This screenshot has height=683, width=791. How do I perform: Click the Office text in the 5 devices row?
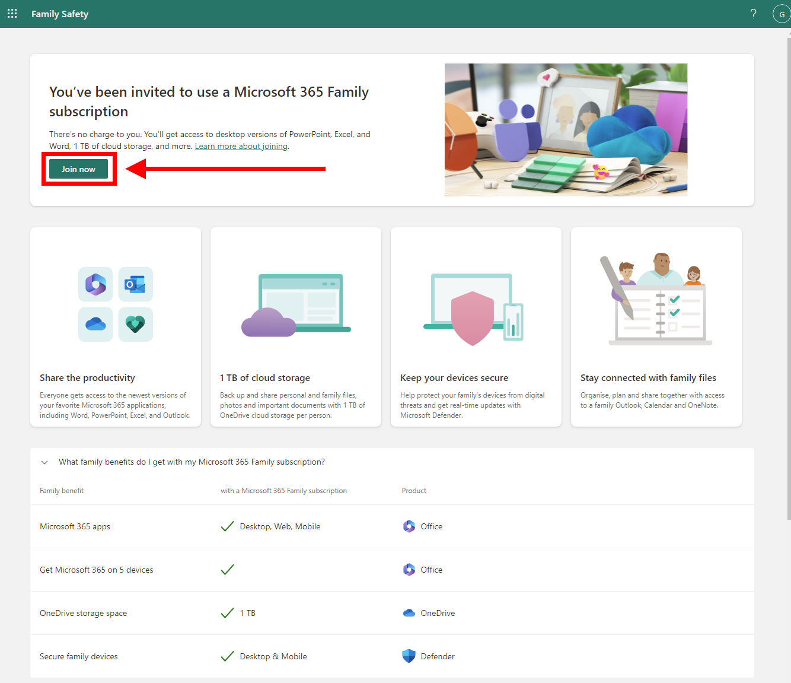(x=432, y=570)
